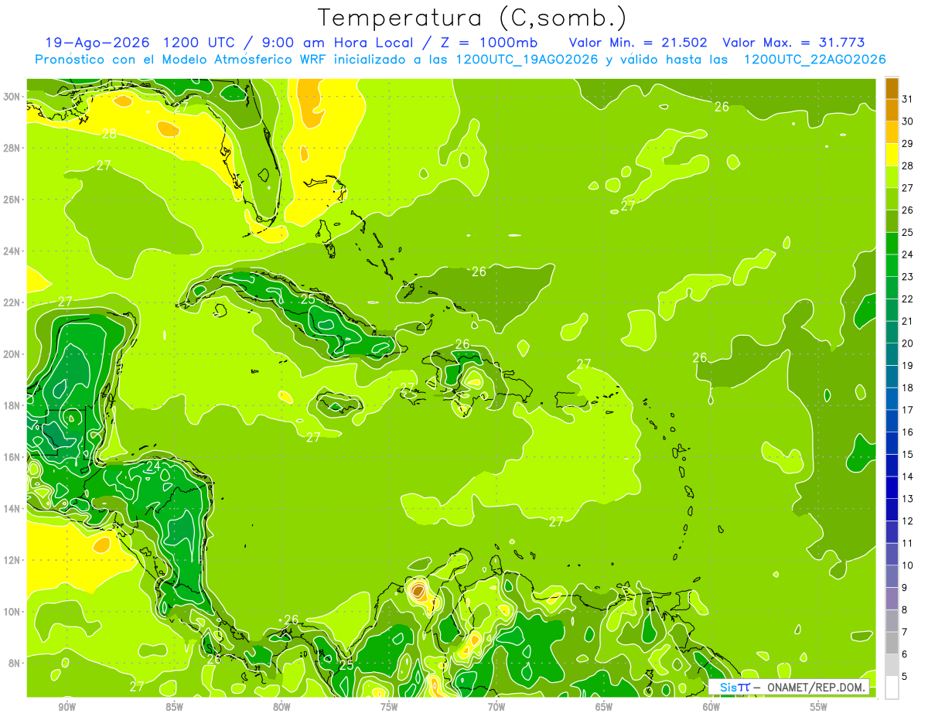Click the "28" contour label in the Gulf of Mexico
The image size is (928, 717).
point(109,134)
